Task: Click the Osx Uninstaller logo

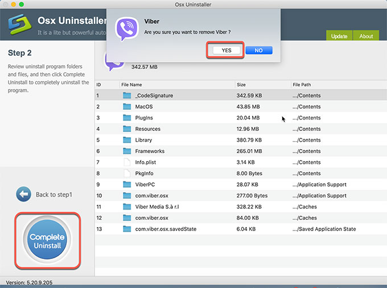Action: click(x=20, y=24)
